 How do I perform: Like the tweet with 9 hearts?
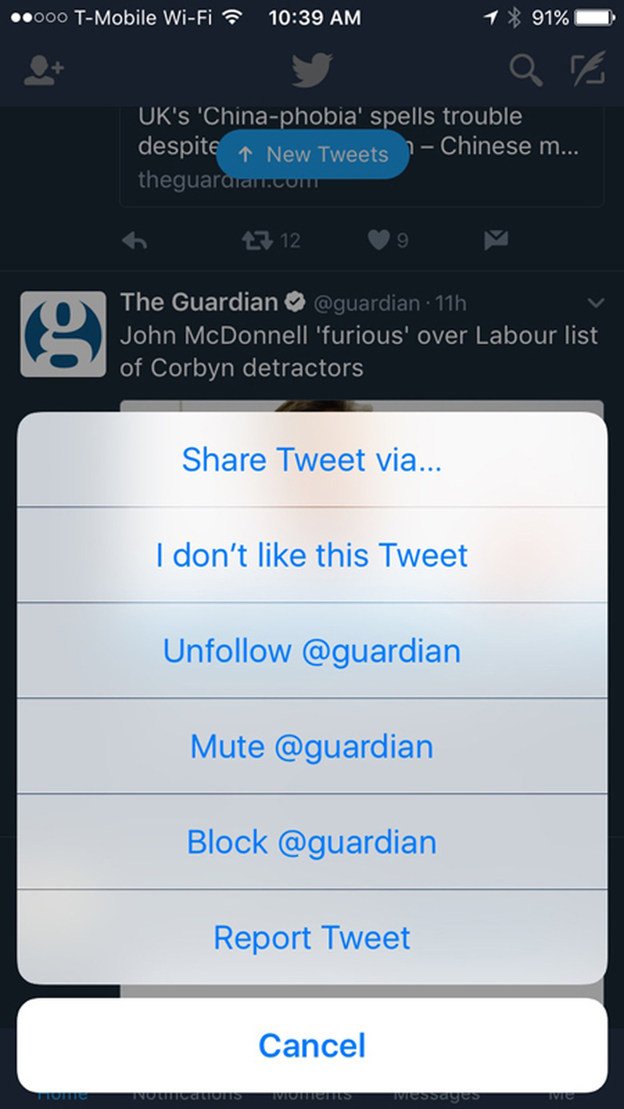378,241
